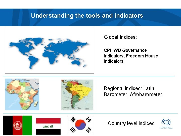Click the blue world map image
This screenshot has width=181, height=136.
pos(50,50)
